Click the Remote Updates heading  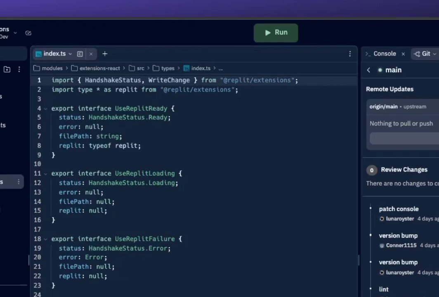tap(389, 89)
